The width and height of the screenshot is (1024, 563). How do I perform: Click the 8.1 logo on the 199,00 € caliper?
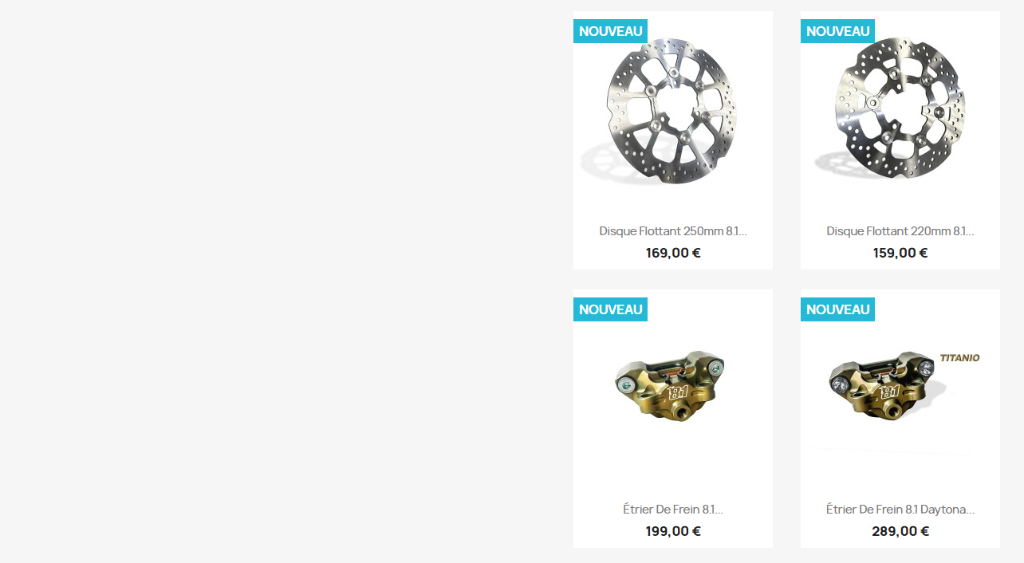click(678, 392)
